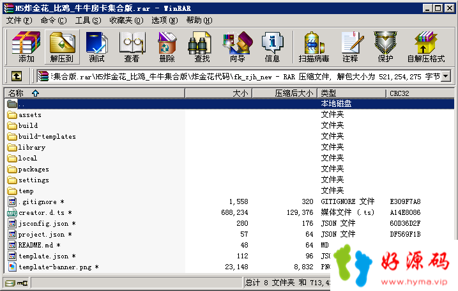Click size value 688,234
The image size is (458, 291).
click(234, 212)
